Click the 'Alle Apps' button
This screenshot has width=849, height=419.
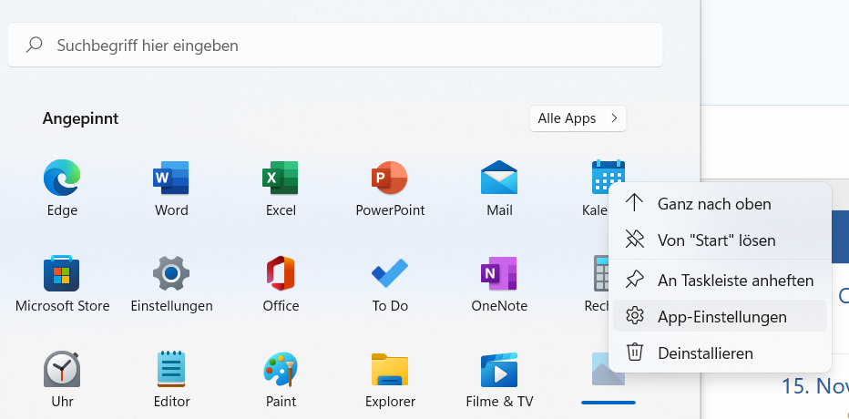click(x=578, y=118)
